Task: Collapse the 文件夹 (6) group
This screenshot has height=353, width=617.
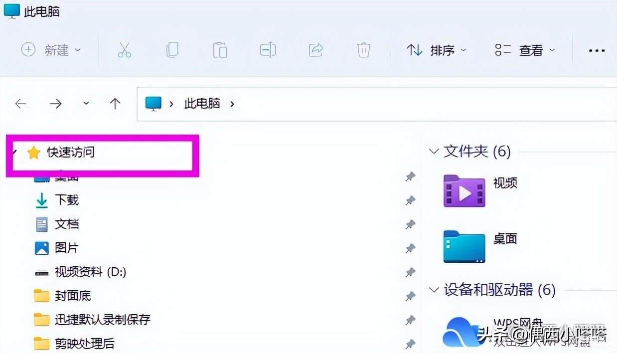Action: (x=434, y=151)
